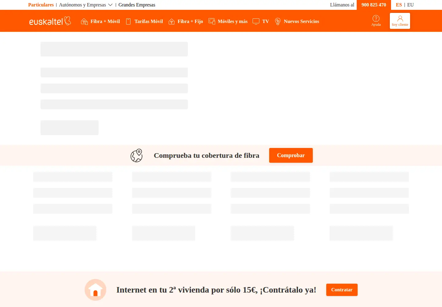Click the house wifi icon beside Fibra + Móvil
Image resolution: width=442 pixels, height=307 pixels.
84,21
